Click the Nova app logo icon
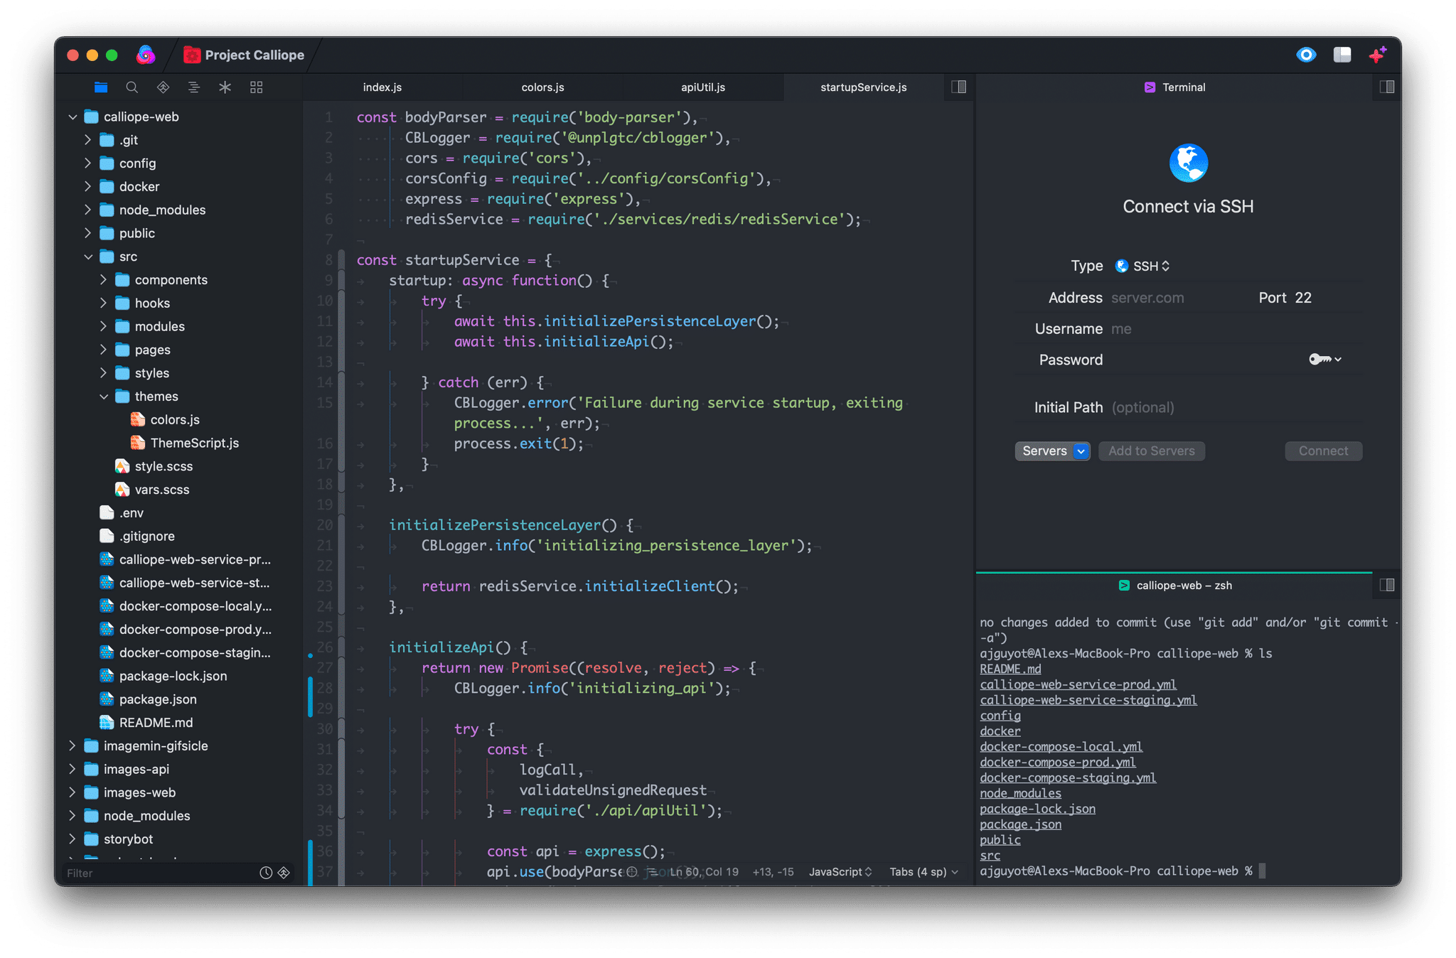Screen dimensions: 1456x958 pyautogui.click(x=146, y=55)
